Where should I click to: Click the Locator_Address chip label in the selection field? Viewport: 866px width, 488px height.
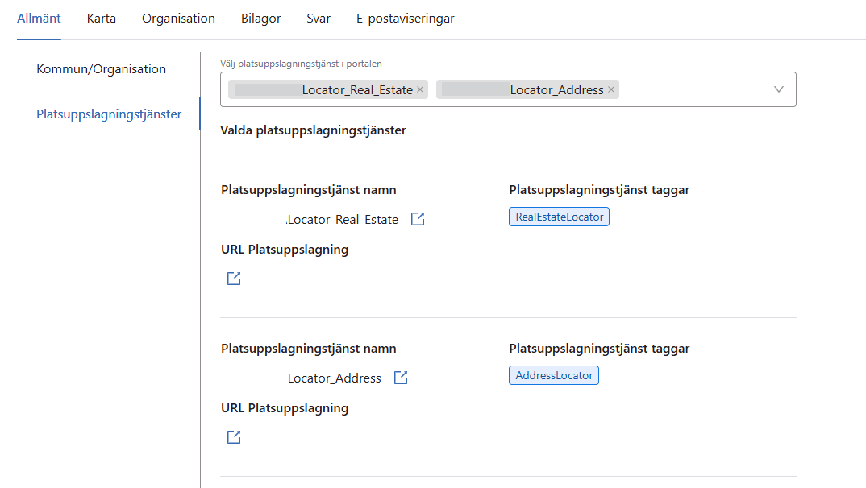click(556, 90)
